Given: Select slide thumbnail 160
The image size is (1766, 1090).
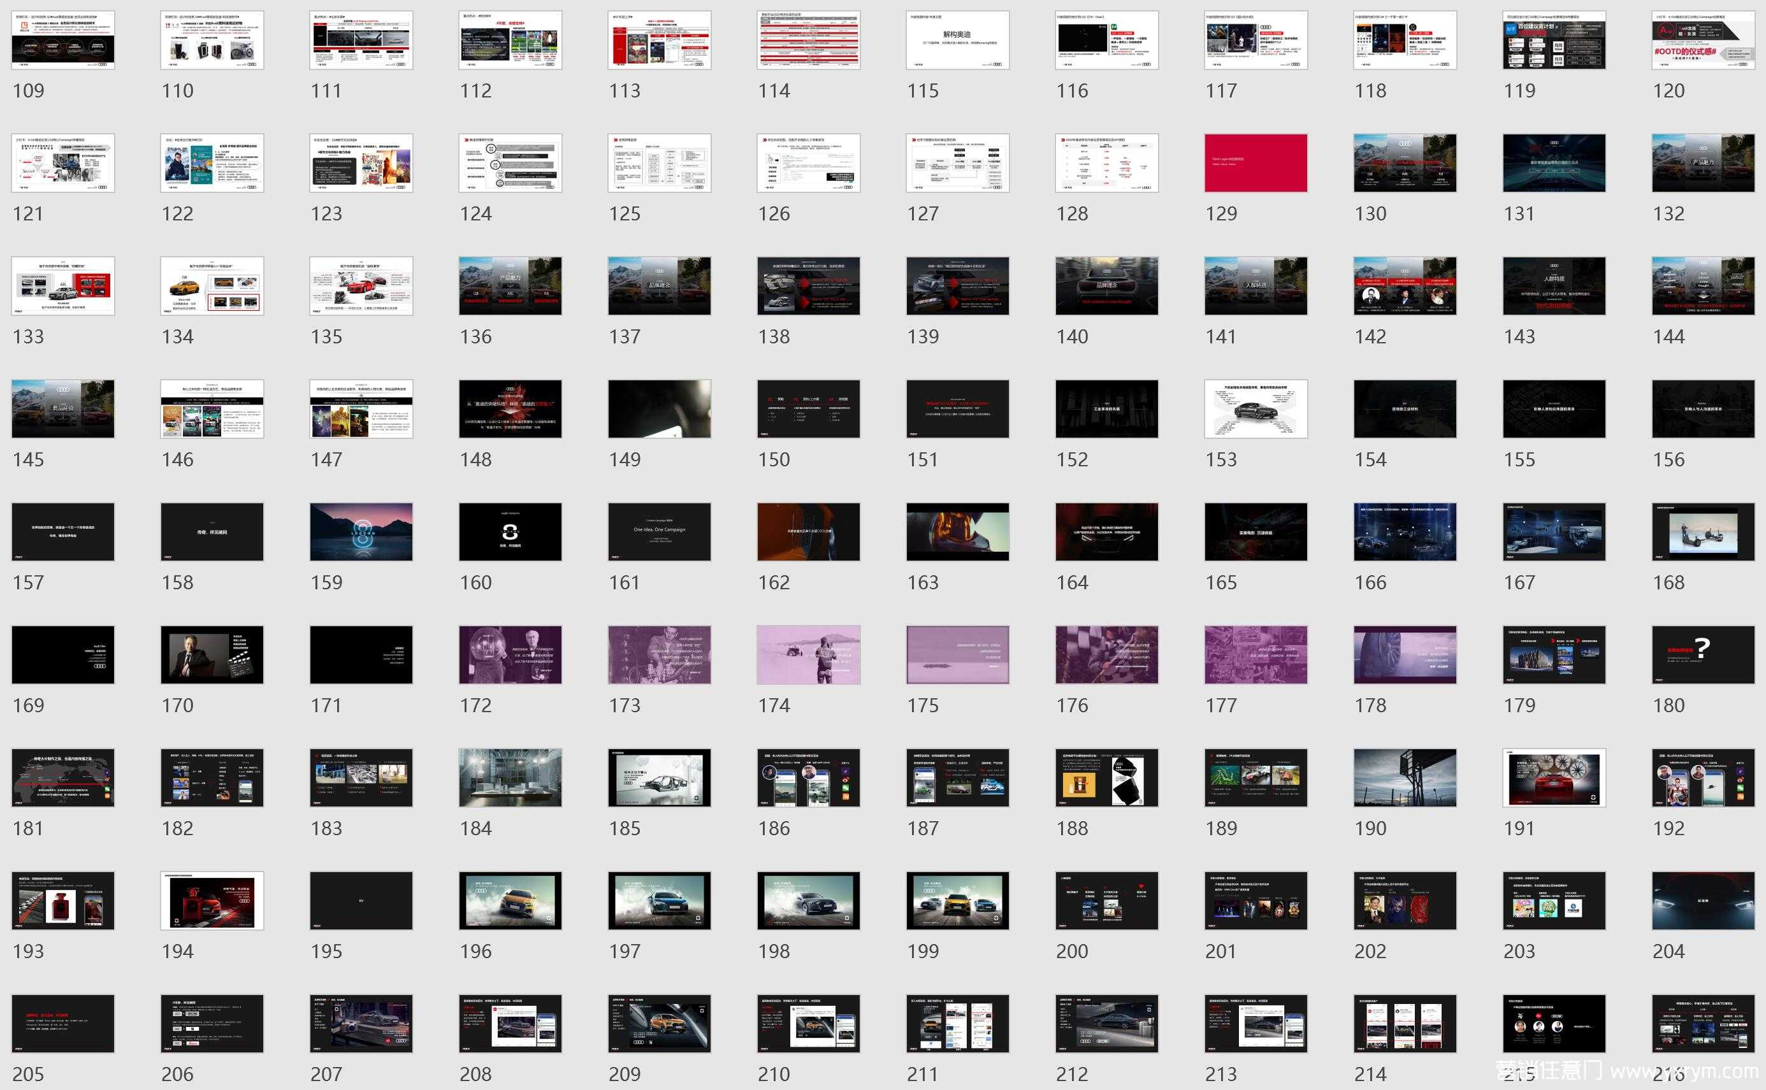Looking at the screenshot, I should click(510, 532).
